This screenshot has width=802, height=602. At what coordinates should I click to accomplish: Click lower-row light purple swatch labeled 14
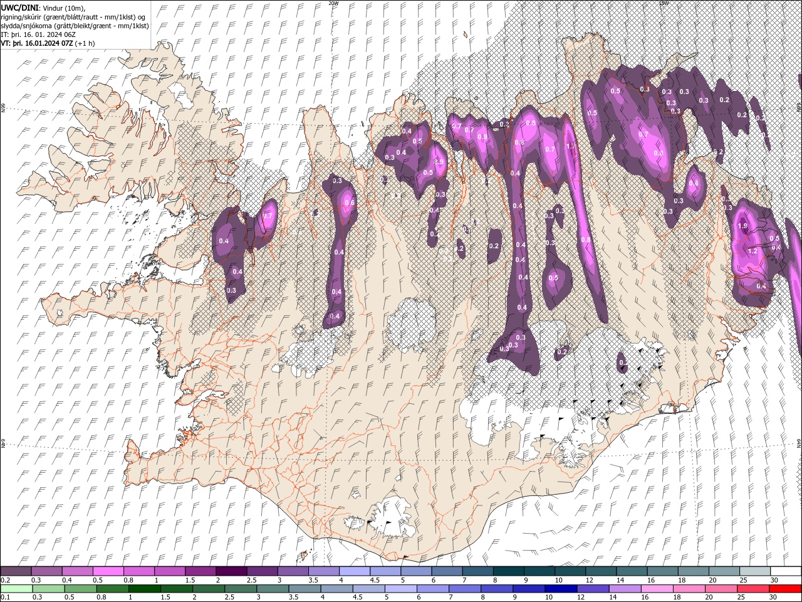625,589
